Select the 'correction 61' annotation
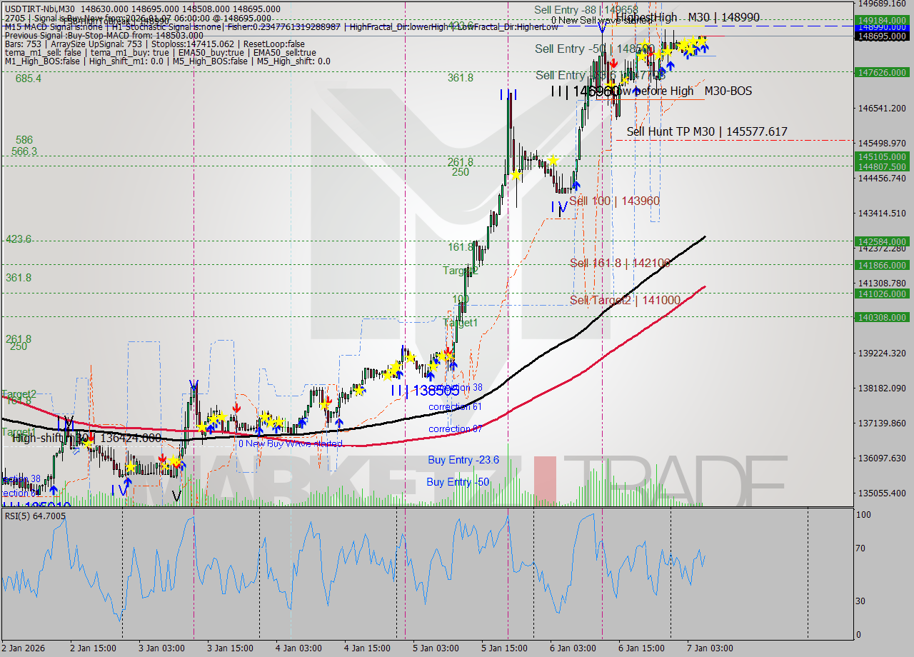Viewport: 914px width, 657px height. click(455, 406)
